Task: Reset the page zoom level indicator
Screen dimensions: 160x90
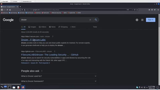Action: (128, 10)
